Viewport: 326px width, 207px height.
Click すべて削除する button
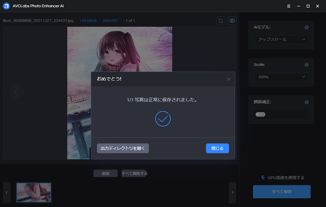134,173
